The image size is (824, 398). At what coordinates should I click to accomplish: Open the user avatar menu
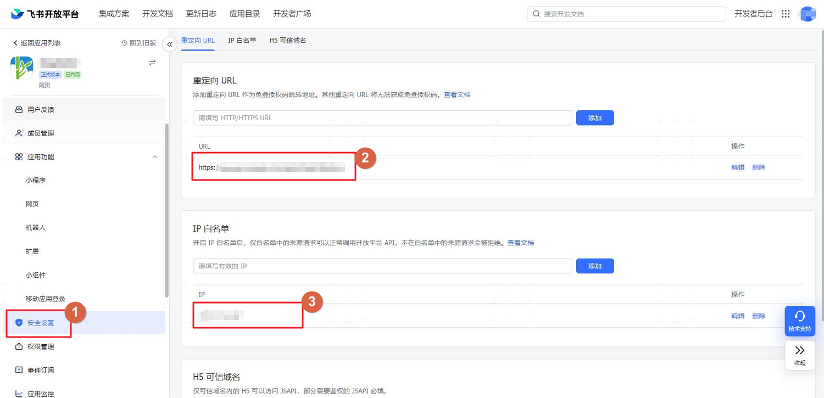pos(806,14)
